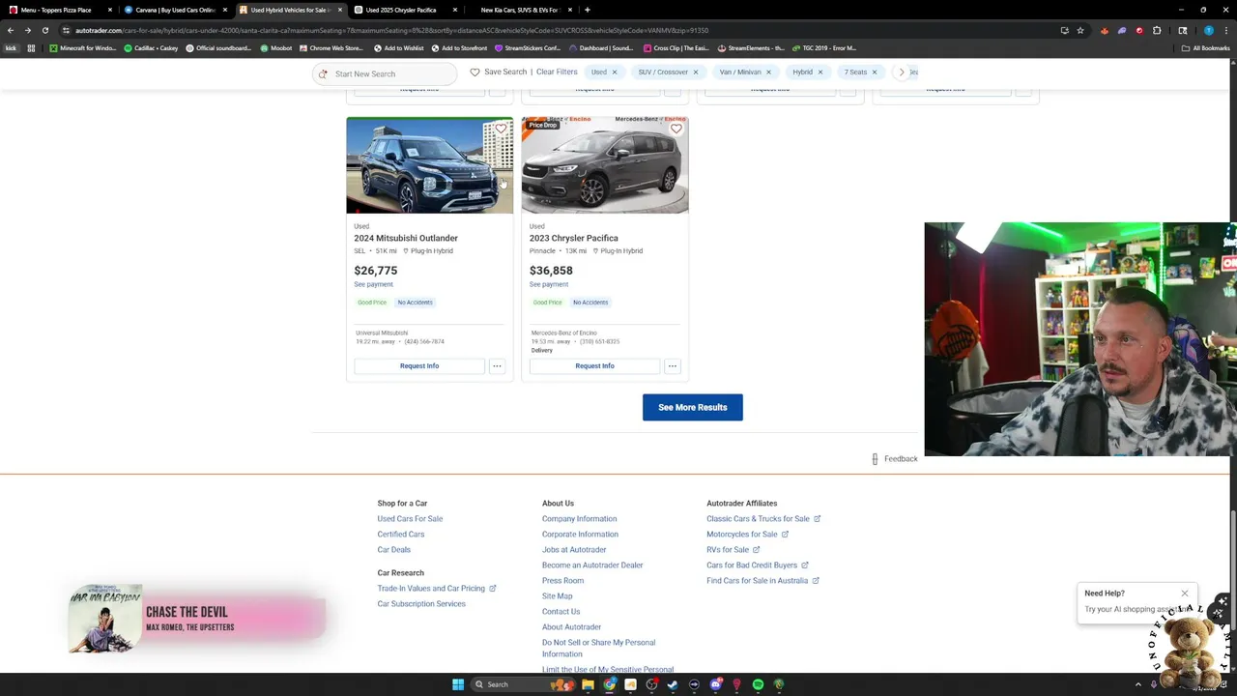Open Discord from taskbar
Viewport: 1237px width, 696px height.
click(x=715, y=684)
